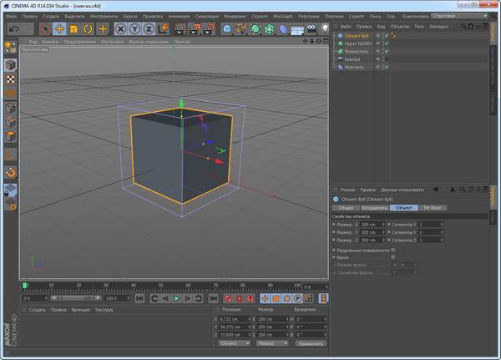Select the Move tool in the top toolbar
This screenshot has height=360, width=501.
coord(60,29)
